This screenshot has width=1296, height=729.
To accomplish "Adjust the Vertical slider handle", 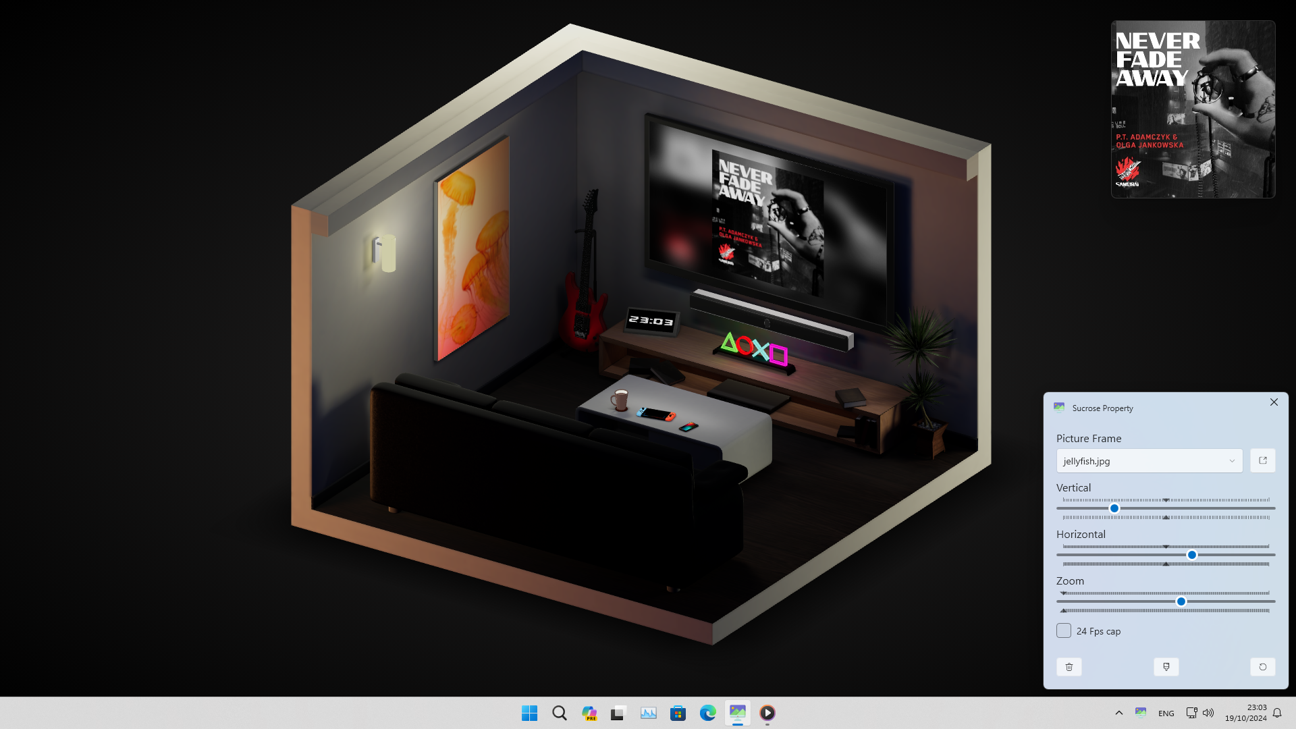I will pyautogui.click(x=1114, y=508).
